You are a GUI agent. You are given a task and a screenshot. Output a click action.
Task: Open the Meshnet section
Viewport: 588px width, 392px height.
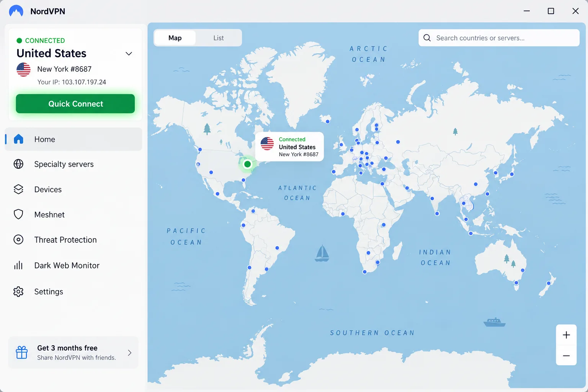point(73,214)
